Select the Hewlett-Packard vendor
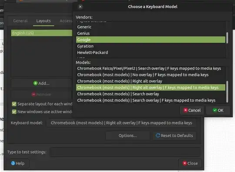 click(x=151, y=53)
